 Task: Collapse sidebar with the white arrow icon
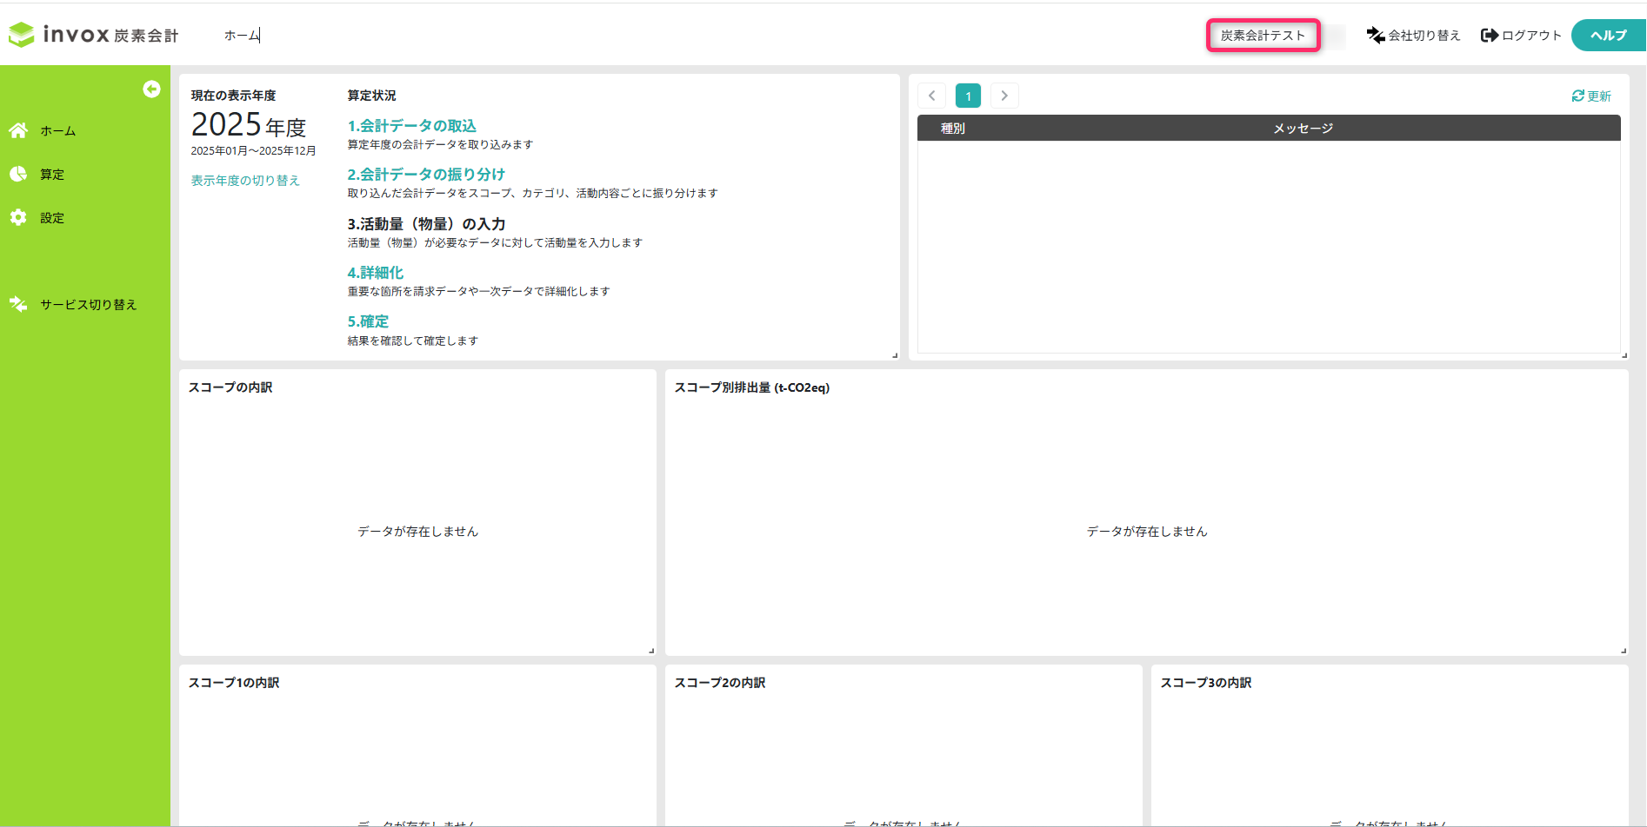coord(151,89)
